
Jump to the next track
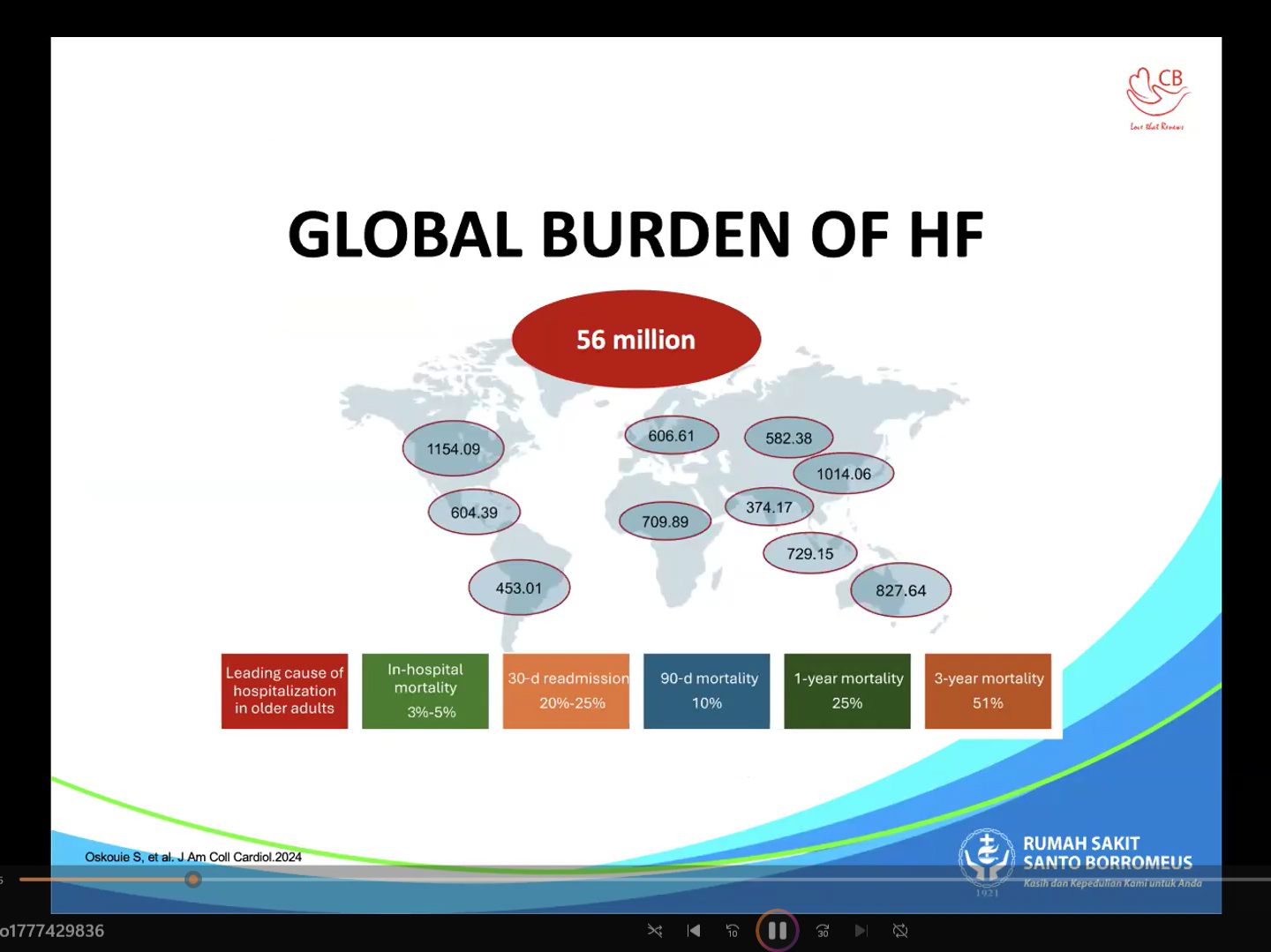(861, 930)
